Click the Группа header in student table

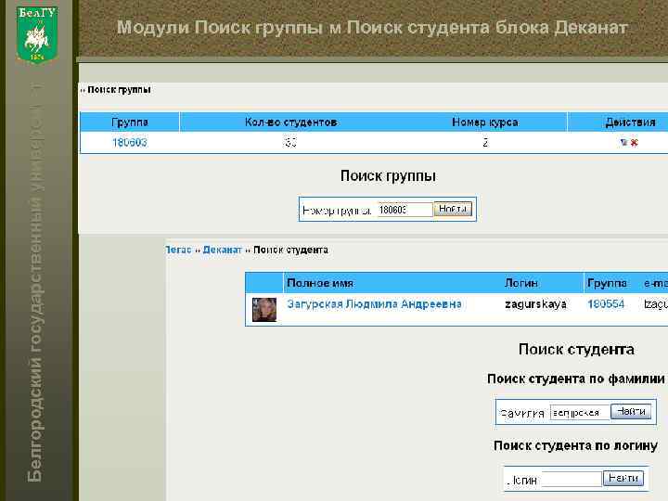(x=607, y=283)
